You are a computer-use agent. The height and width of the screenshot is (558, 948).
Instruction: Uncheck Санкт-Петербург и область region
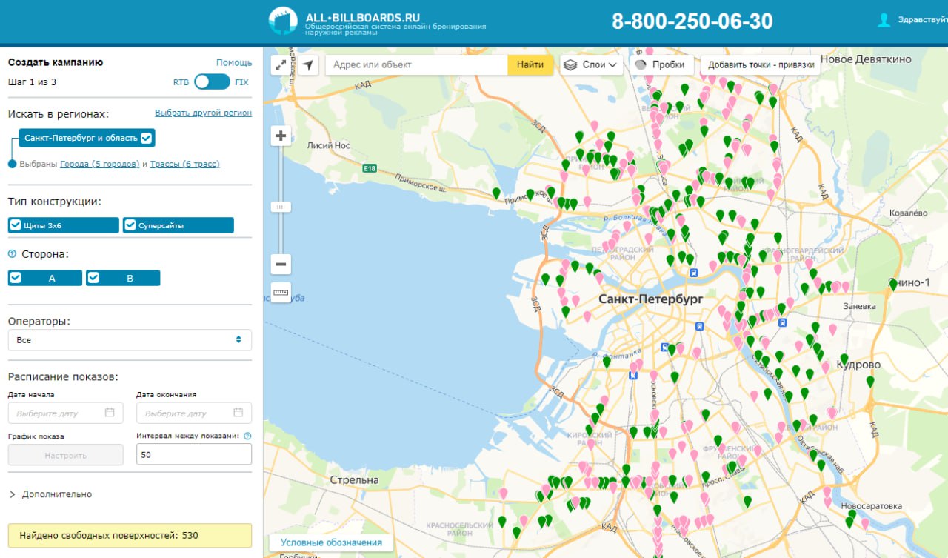147,138
